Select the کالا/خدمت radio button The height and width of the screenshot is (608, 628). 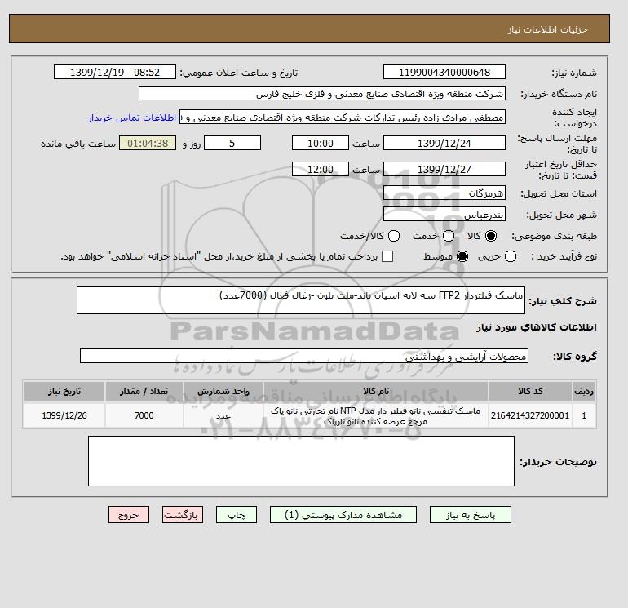[394, 236]
